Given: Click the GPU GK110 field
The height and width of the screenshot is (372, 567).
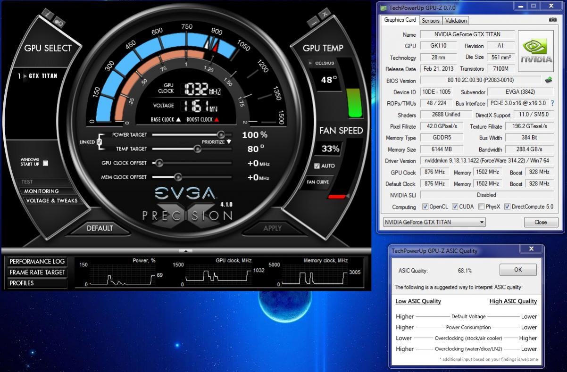Looking at the screenshot, I should click(x=439, y=46).
